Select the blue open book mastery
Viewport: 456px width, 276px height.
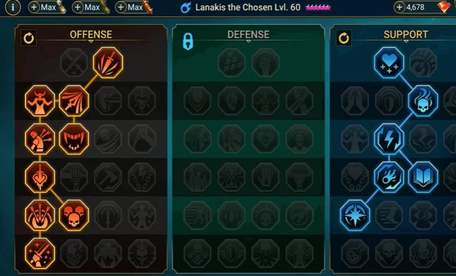click(423, 177)
